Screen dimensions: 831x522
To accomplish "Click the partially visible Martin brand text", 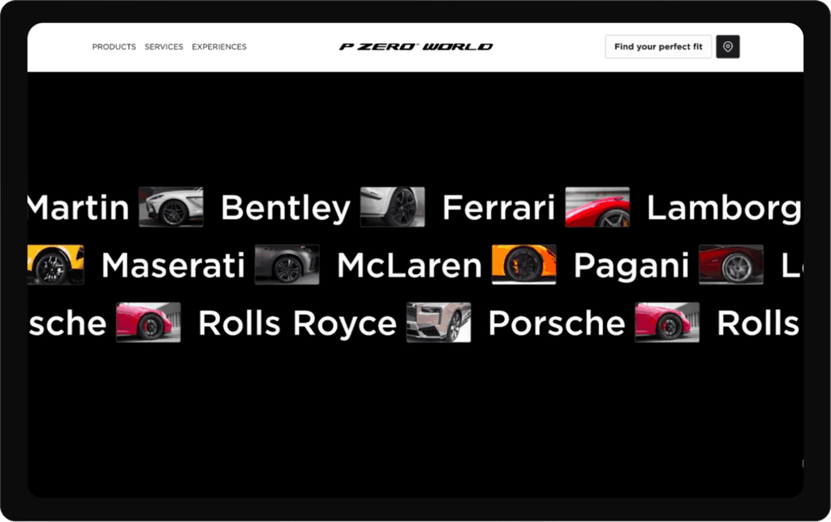I will [79, 207].
